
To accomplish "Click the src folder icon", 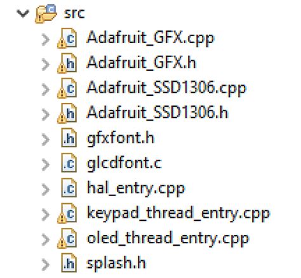I will pyautogui.click(x=46, y=13).
